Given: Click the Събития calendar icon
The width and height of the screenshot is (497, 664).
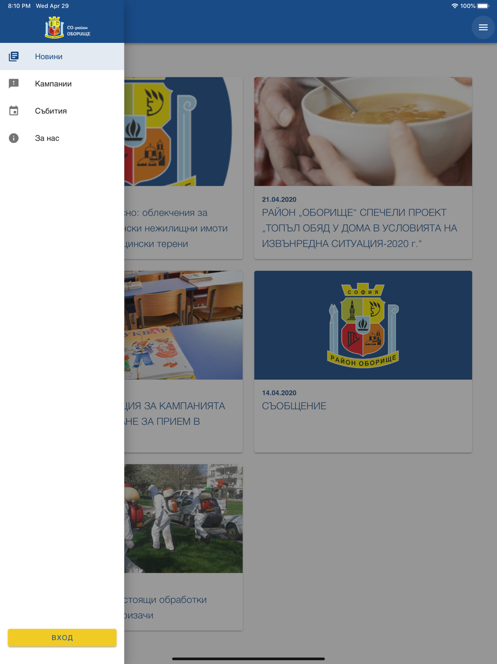Looking at the screenshot, I should pyautogui.click(x=14, y=111).
